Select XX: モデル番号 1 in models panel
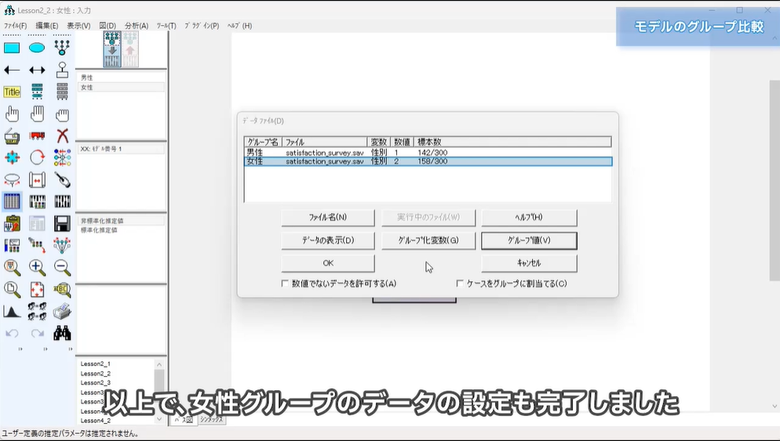 (121, 149)
